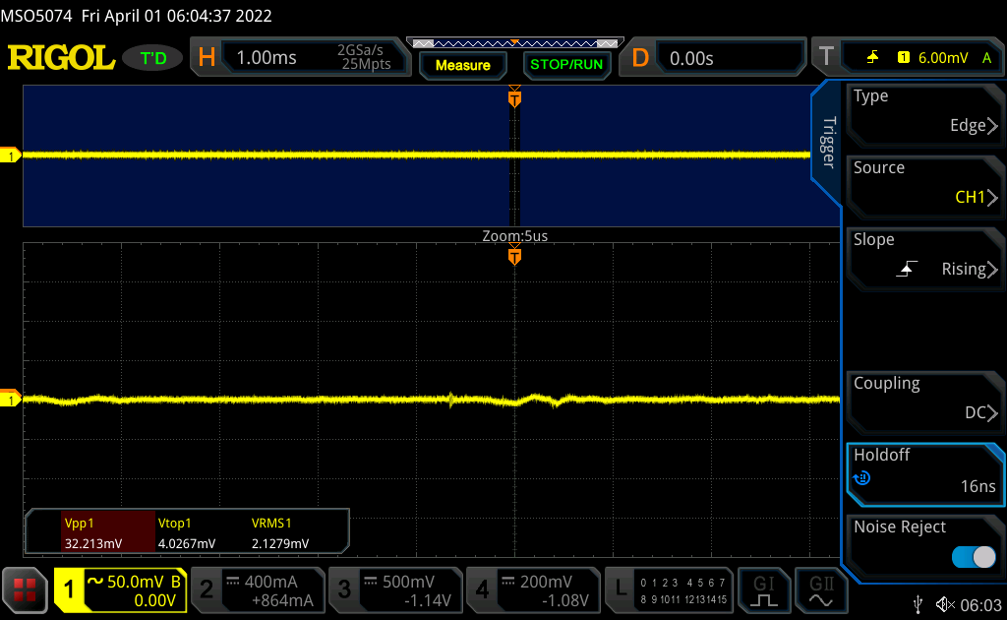Tap the USB connection icon
Screen dimensions: 1007x620
(x=918, y=604)
